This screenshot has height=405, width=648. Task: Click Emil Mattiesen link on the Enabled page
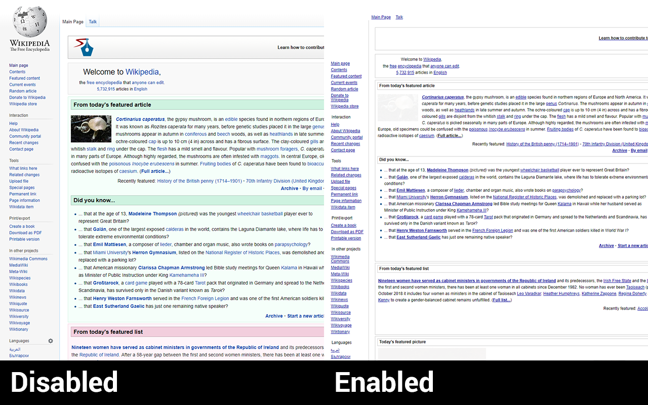click(x=411, y=190)
